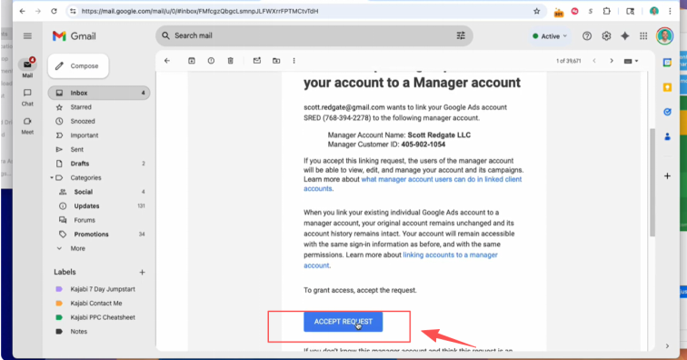687x360 pixels.
Task: Open Google Keep in the side panel
Action: pos(667,87)
